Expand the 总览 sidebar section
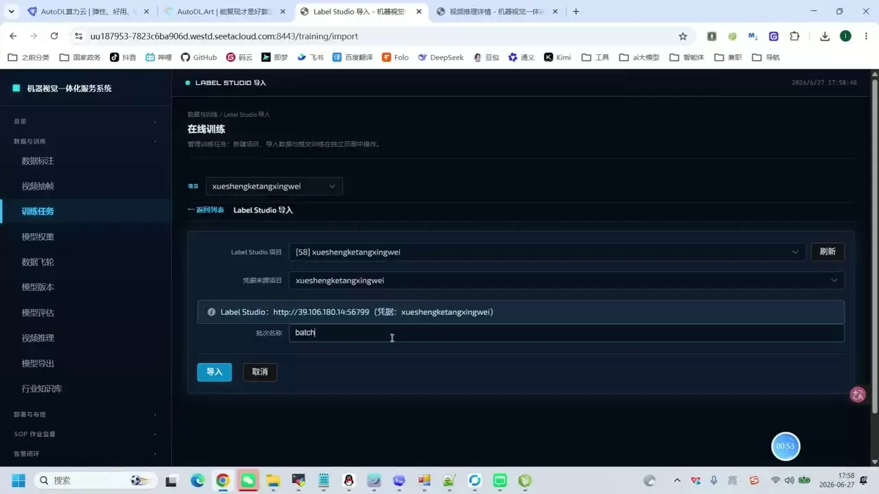 click(x=86, y=121)
